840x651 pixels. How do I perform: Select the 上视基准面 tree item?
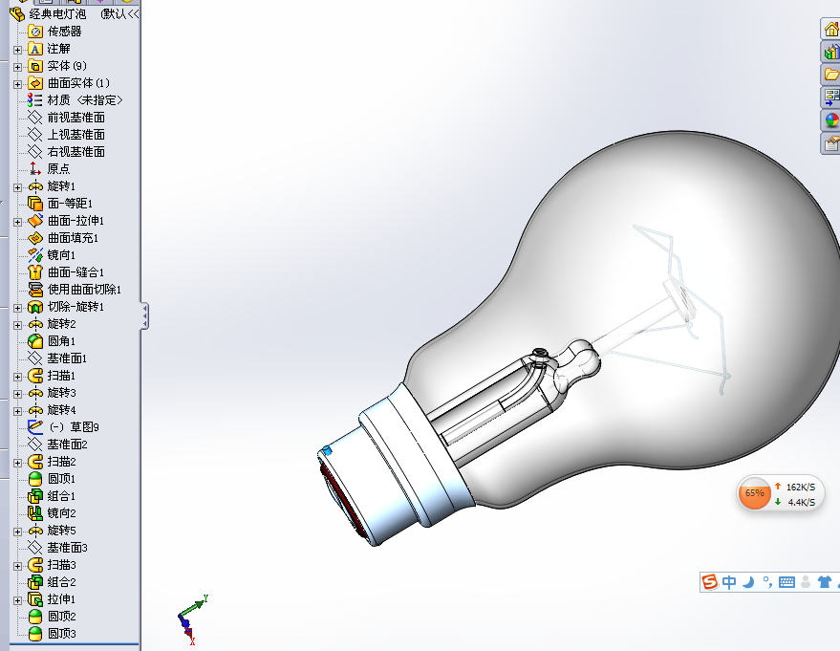[x=75, y=135]
